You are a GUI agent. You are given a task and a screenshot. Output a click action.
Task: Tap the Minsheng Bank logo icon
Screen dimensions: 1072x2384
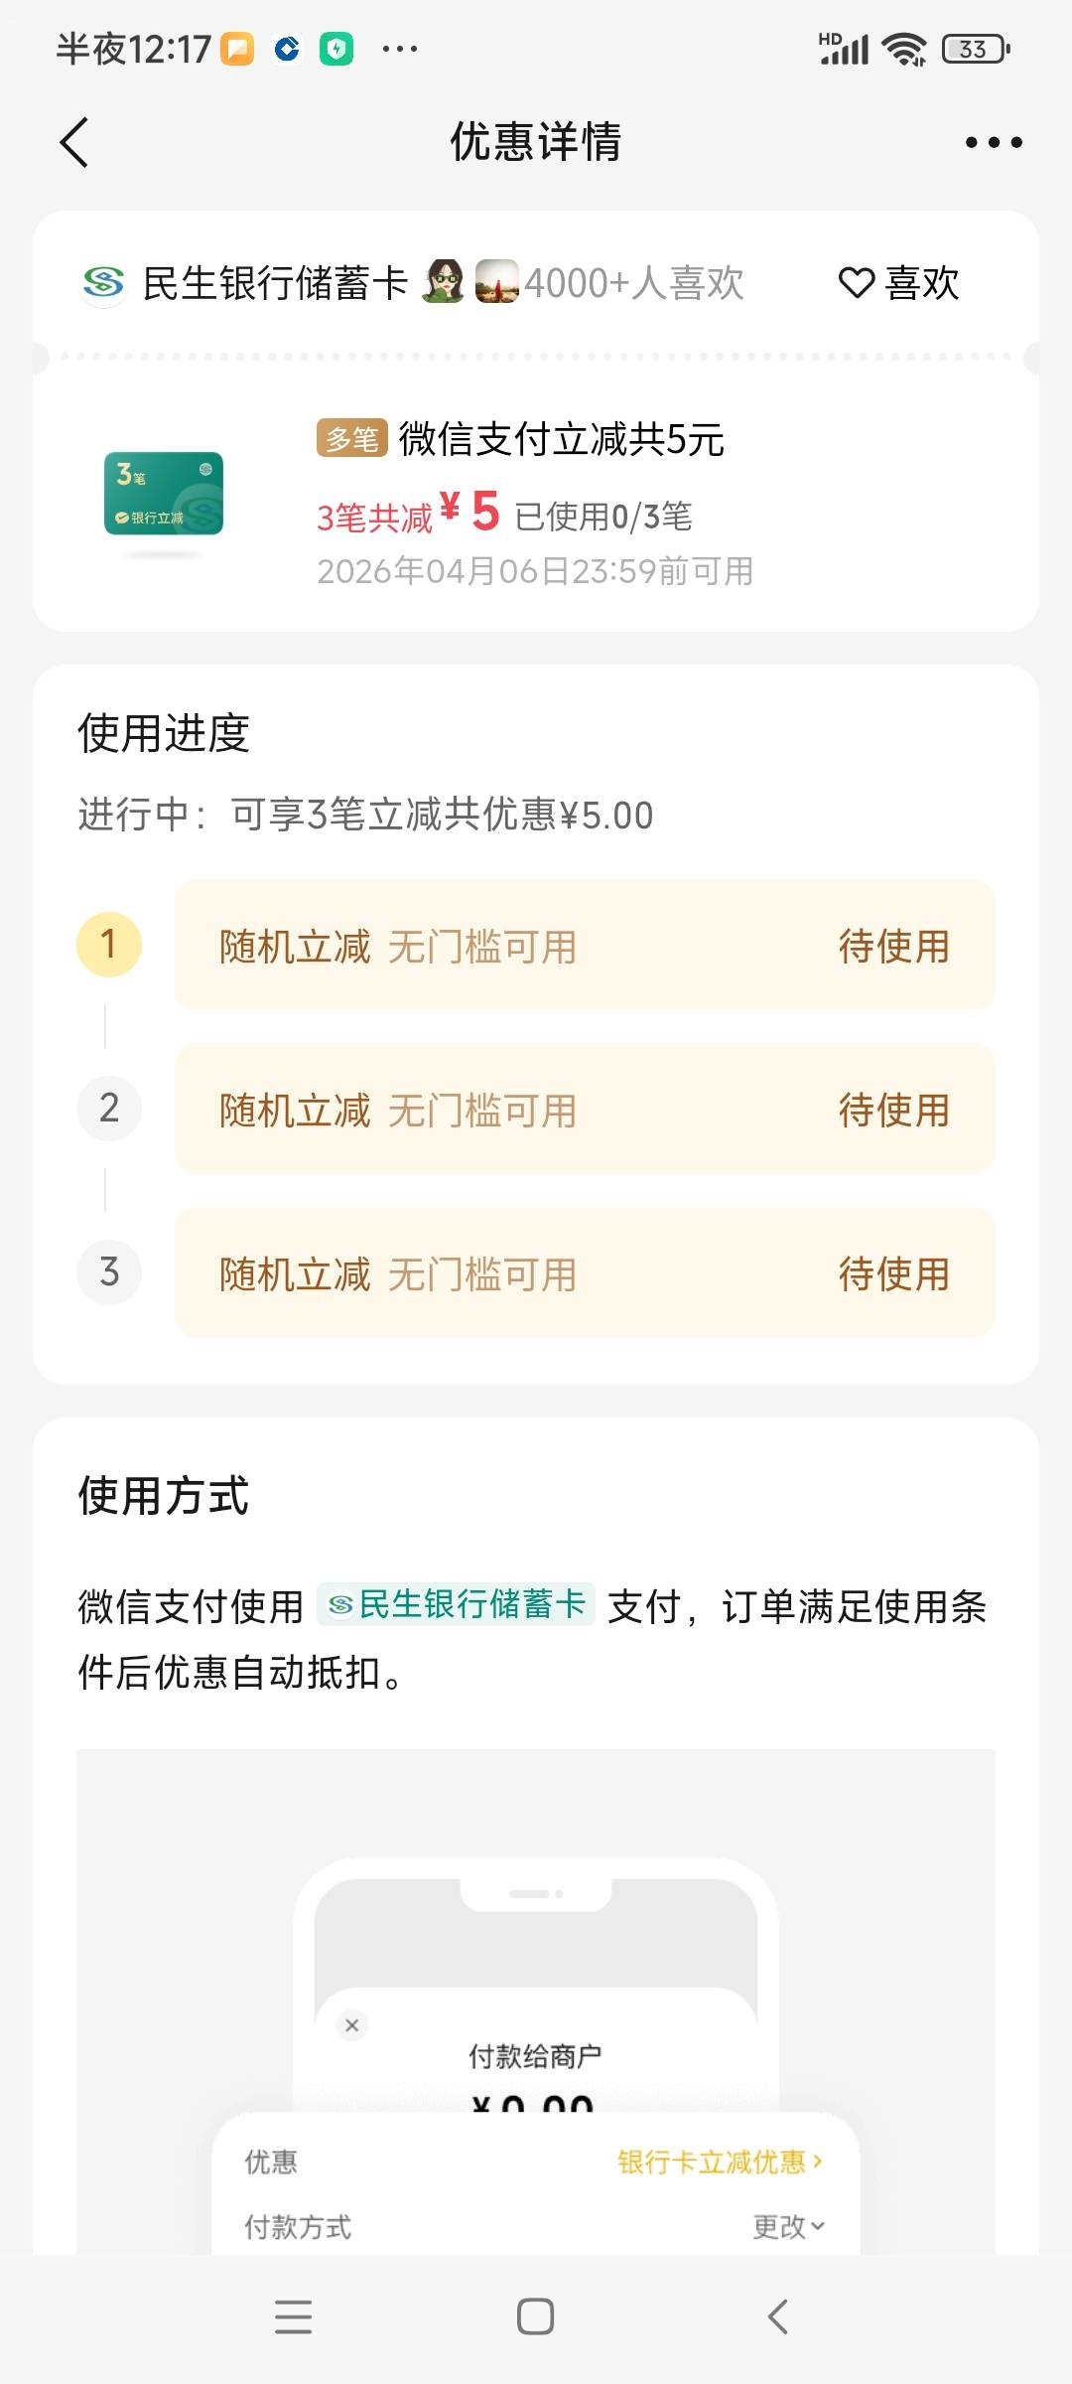[x=103, y=283]
